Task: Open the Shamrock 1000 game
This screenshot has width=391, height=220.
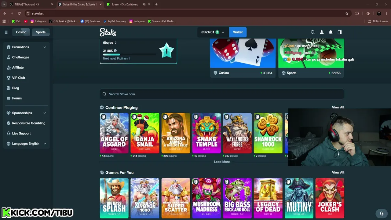Action: [x=268, y=133]
